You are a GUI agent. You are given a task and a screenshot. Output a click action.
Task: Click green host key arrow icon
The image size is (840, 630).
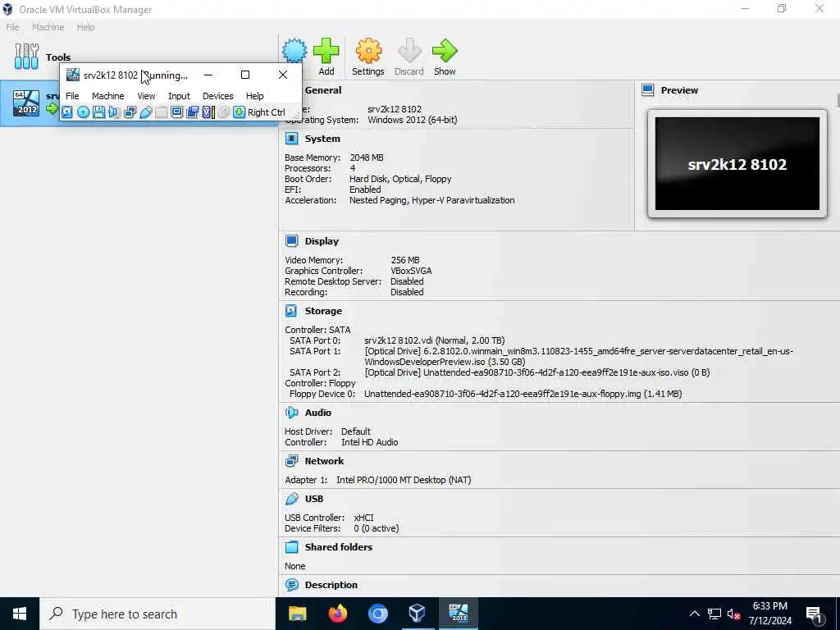[x=240, y=112]
